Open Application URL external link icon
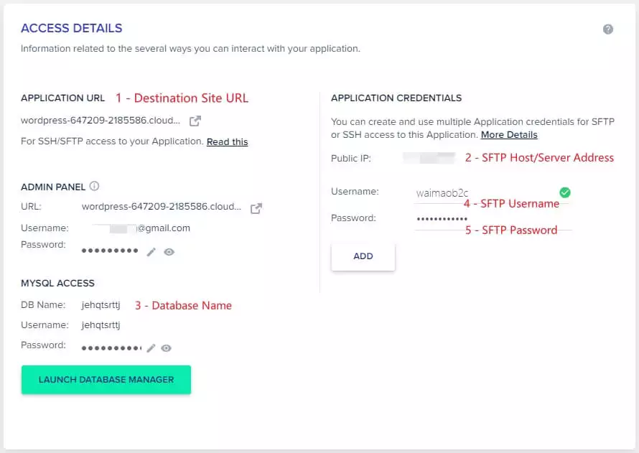Viewport: 639px width, 453px height. (x=195, y=121)
